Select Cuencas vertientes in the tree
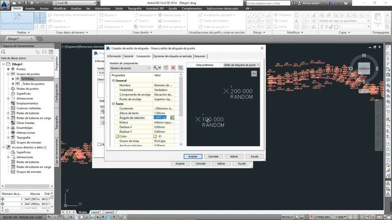 [29, 108]
